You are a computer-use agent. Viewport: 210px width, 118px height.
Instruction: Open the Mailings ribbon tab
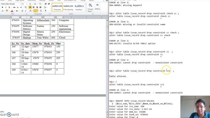coord(42,0)
